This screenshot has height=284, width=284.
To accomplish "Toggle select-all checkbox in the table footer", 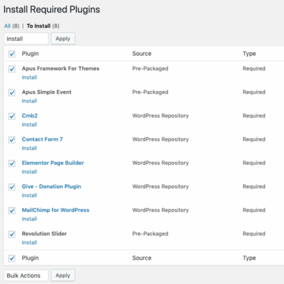I will (12, 258).
